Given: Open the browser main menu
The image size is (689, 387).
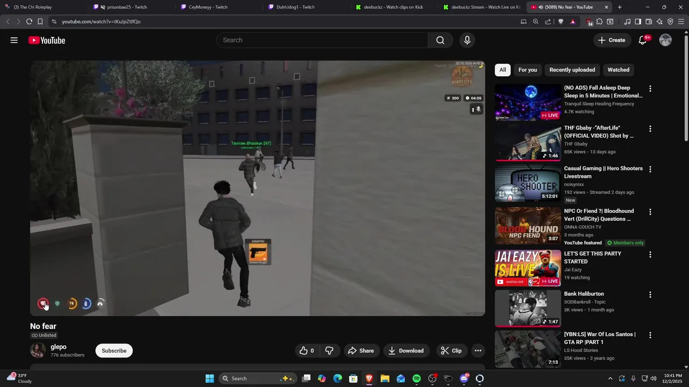Looking at the screenshot, I should 681,21.
